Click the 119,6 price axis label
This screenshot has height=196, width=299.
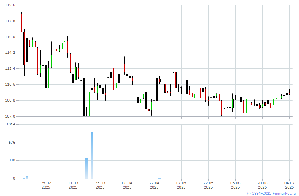[10, 5]
